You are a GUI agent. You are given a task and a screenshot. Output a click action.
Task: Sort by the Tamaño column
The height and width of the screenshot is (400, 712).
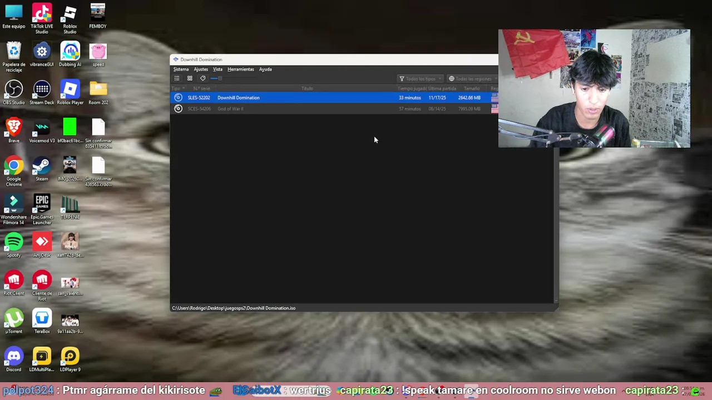point(472,88)
